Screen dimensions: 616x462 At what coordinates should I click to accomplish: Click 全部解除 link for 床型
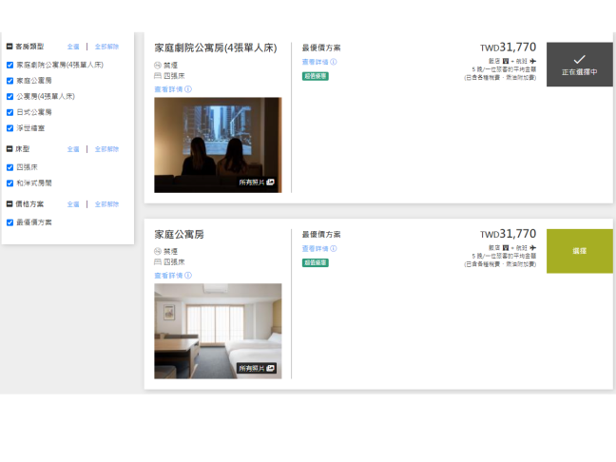click(106, 149)
